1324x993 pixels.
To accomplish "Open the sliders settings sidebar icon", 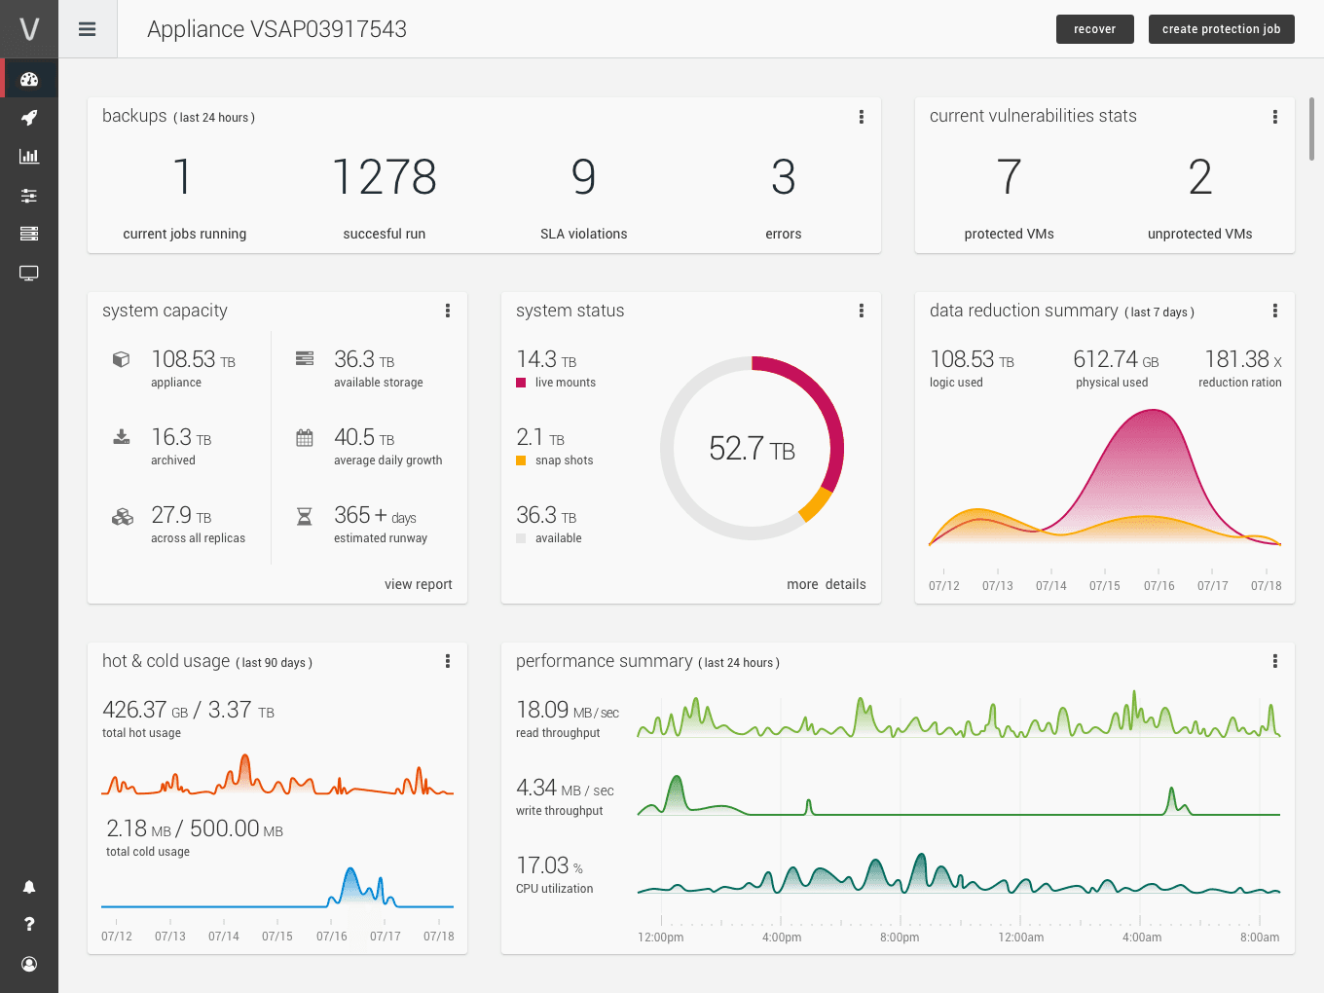I will 29,196.
